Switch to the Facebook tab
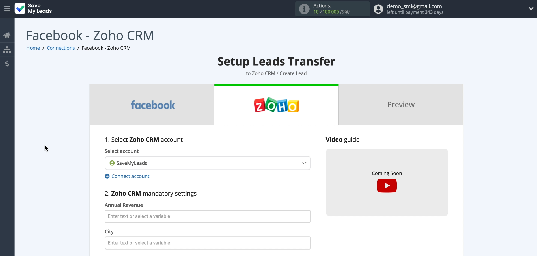This screenshot has height=256, width=537. (152, 105)
